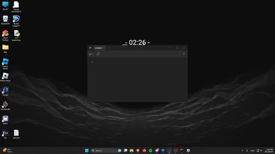Select the Roblox Player shortcut
Screen dimensions: 275x154
pos(5,77)
